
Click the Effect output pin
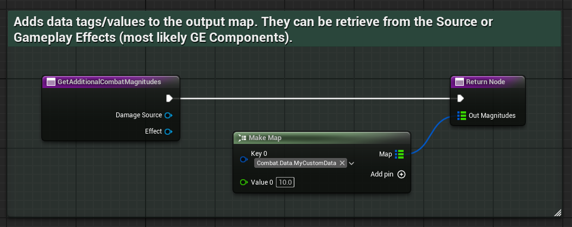tap(168, 131)
